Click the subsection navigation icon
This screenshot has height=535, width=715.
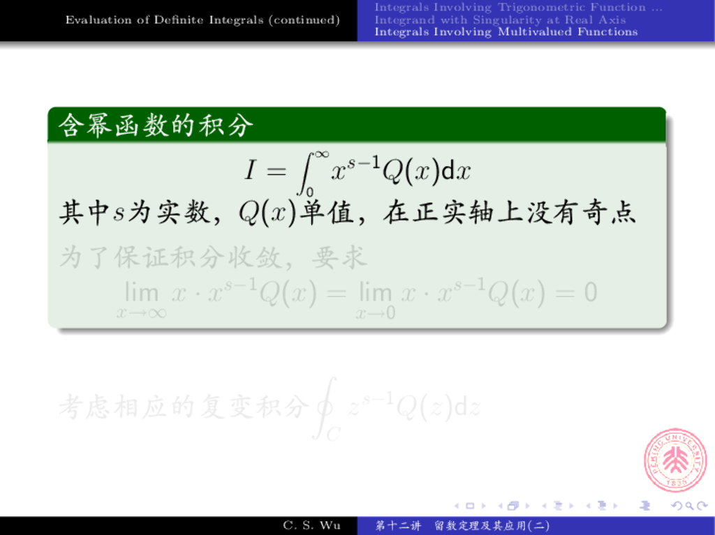pyautogui.click(x=558, y=506)
